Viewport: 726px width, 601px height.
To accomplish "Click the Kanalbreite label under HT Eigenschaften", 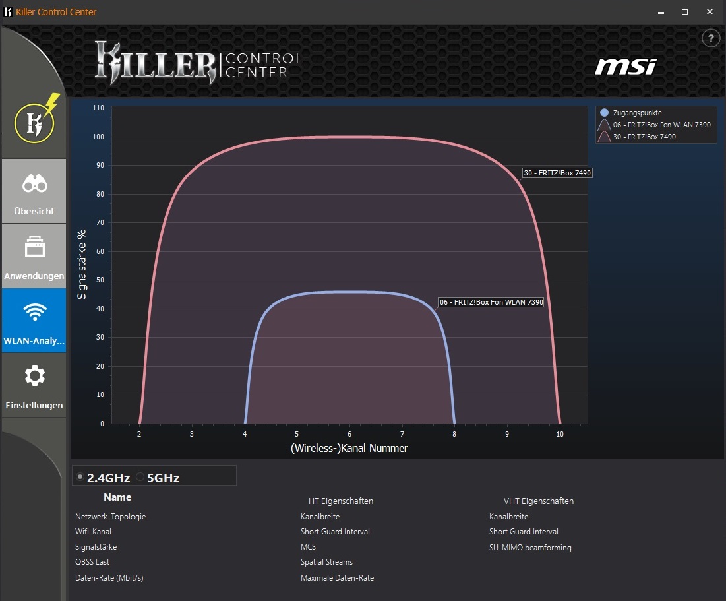I will (320, 516).
